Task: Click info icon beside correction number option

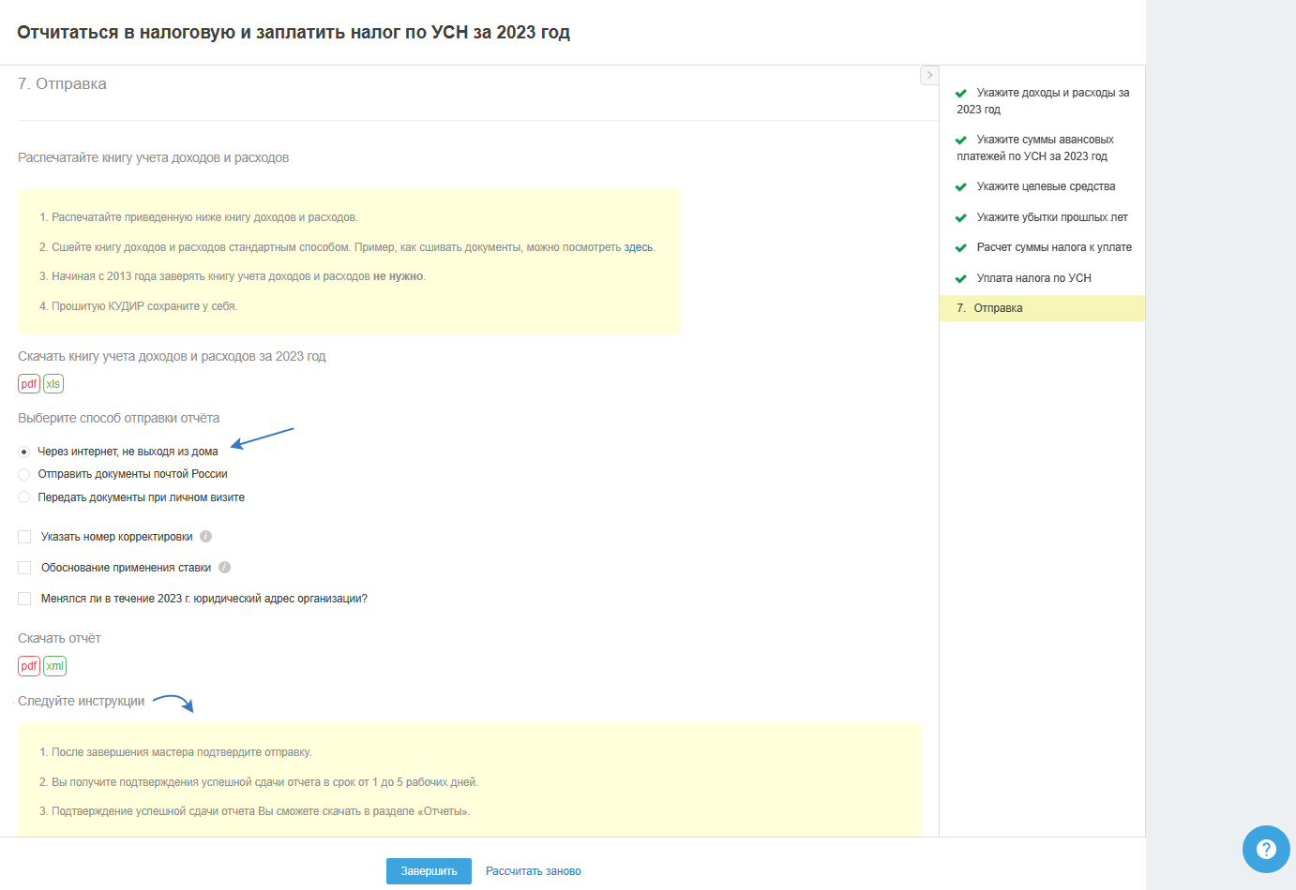Action: point(206,537)
